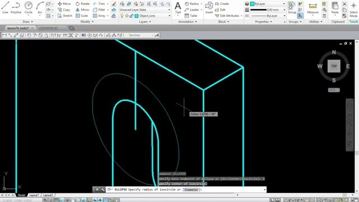The width and height of the screenshot is (359, 202).
Task: Click Edit Attributes
Action: coord(227,16)
